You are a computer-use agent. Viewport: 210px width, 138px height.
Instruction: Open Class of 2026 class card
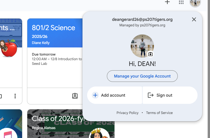58,119
